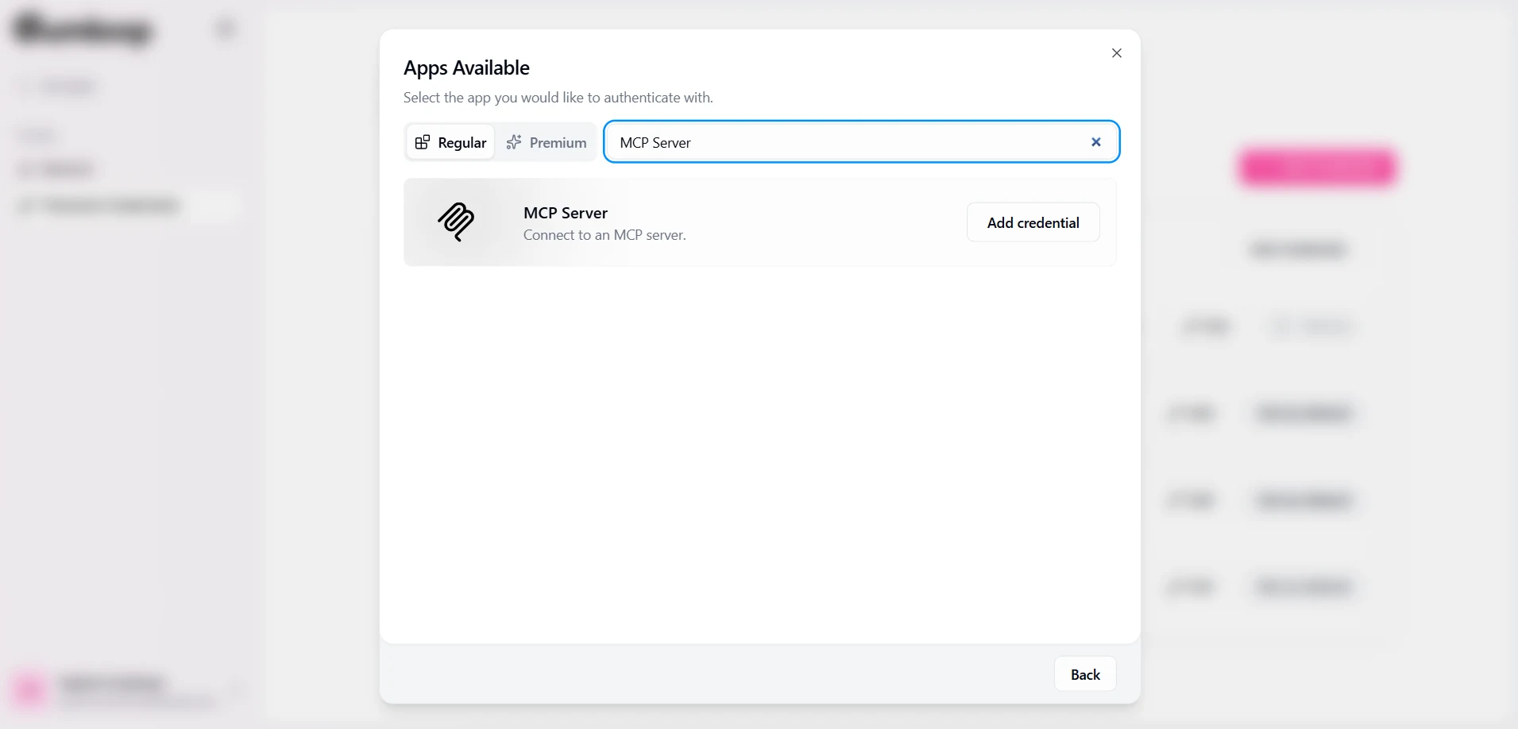
Task: Click the sparkles icon beside the Premium label
Action: pyautogui.click(x=514, y=141)
